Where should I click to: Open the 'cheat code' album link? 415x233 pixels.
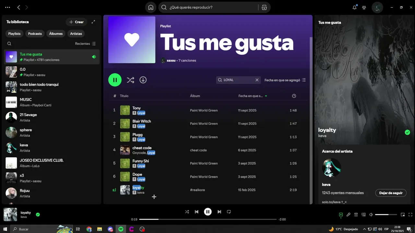coord(198,150)
